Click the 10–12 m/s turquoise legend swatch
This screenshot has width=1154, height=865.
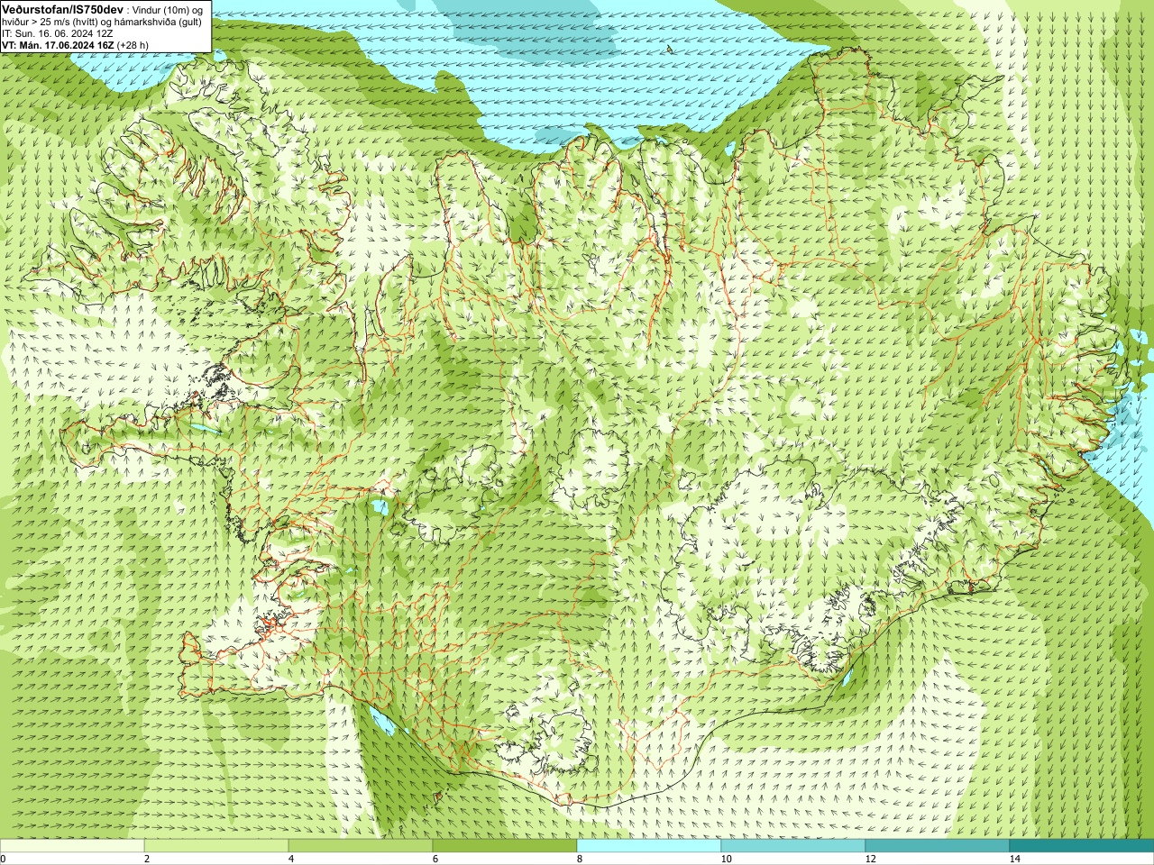[793, 846]
